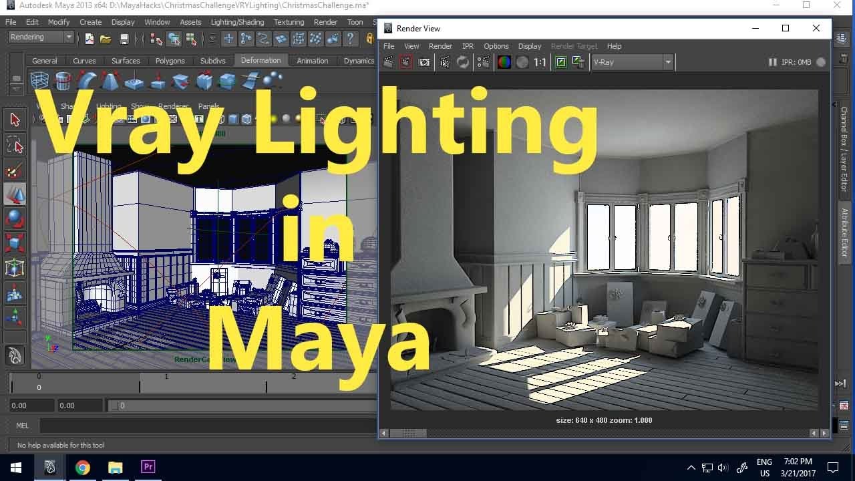Image resolution: width=855 pixels, height=481 pixels.
Task: Click the rendered room image
Action: 604,249
